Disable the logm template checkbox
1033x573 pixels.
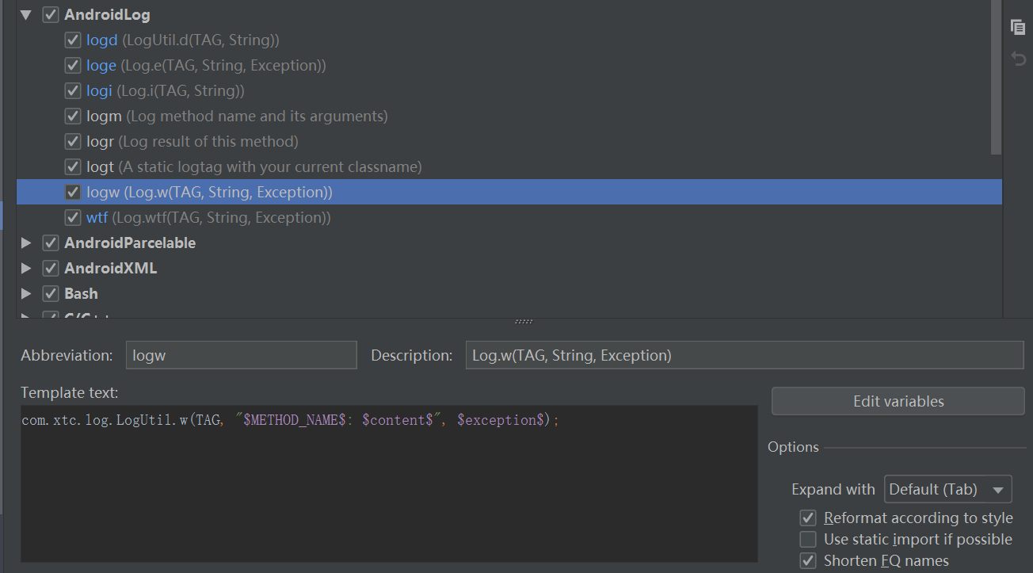pyautogui.click(x=72, y=115)
